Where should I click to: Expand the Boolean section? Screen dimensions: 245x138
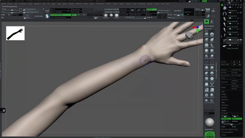click(x=224, y=97)
